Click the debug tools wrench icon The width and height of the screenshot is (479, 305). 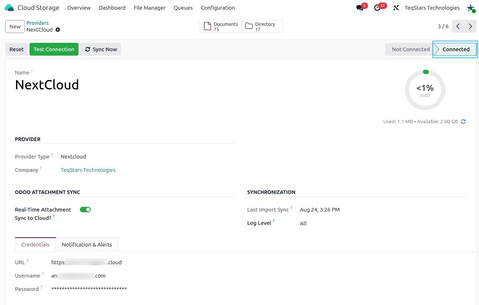pyautogui.click(x=396, y=8)
